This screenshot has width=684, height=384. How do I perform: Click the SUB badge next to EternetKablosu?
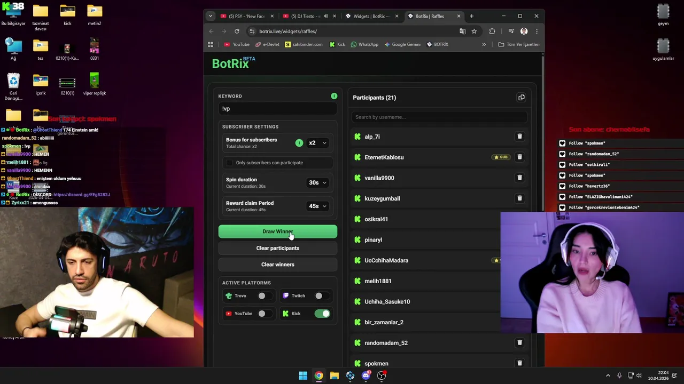501,157
